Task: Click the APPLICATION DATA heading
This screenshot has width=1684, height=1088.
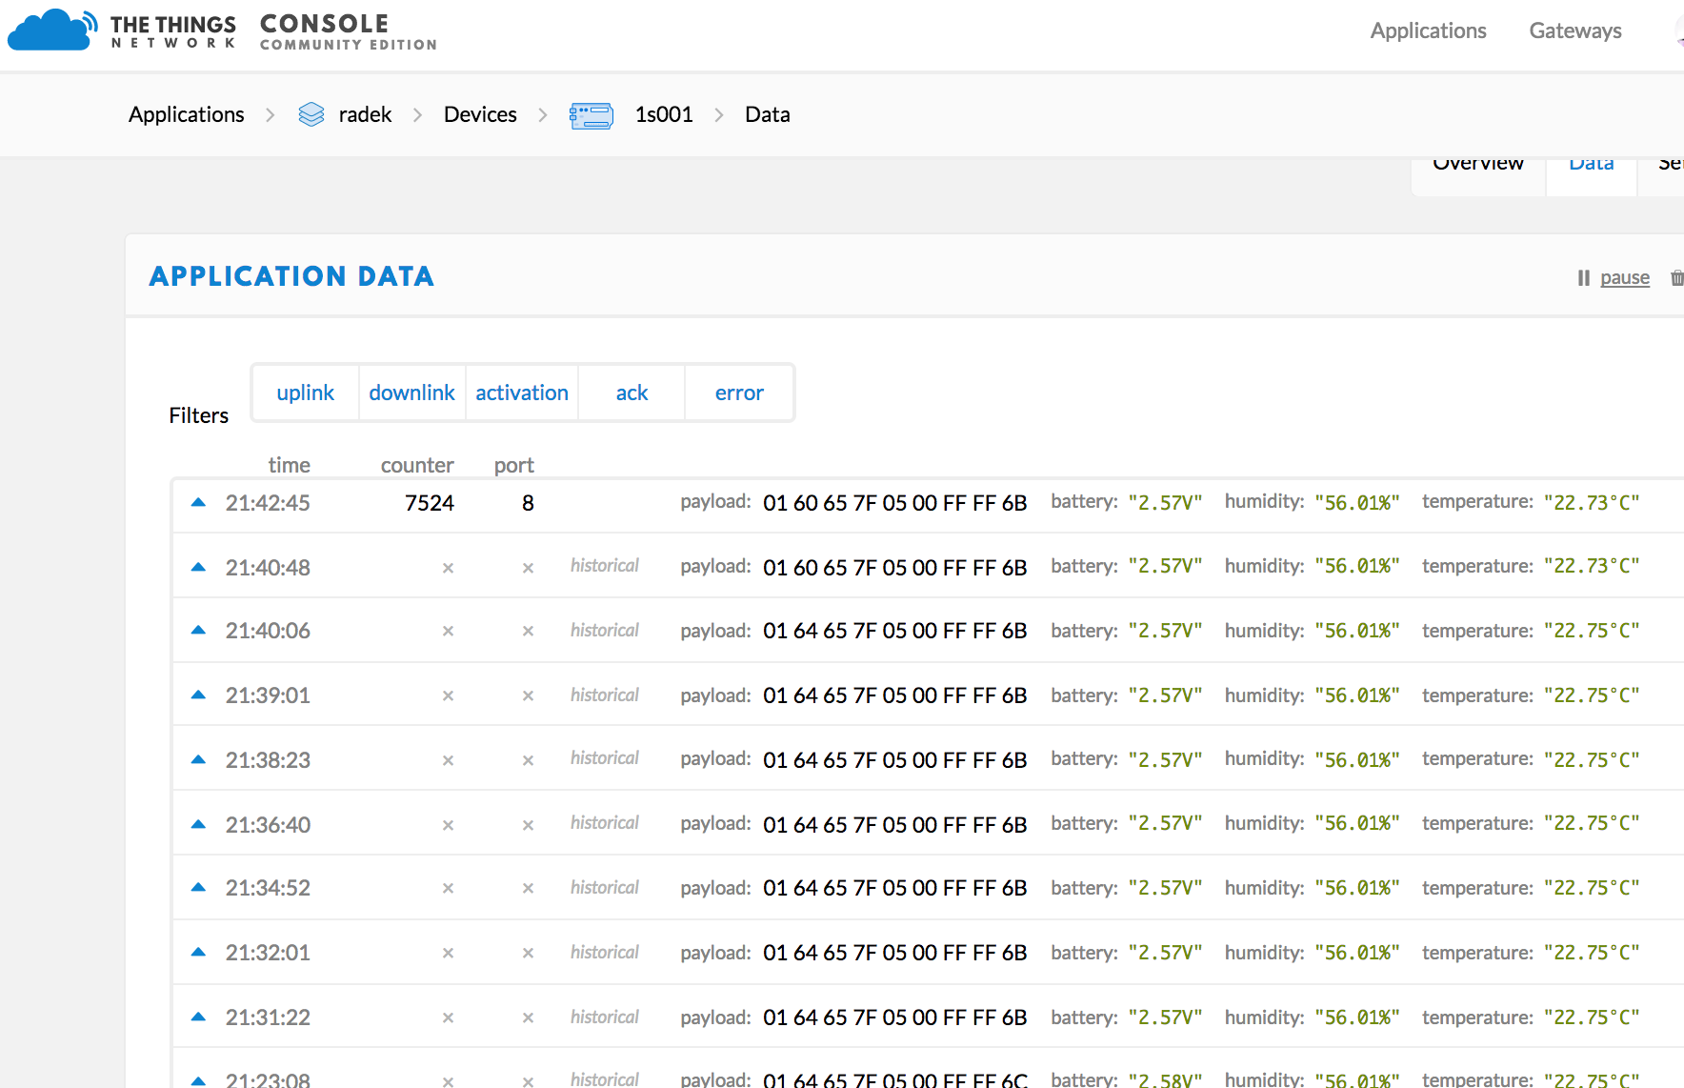Action: 291,276
